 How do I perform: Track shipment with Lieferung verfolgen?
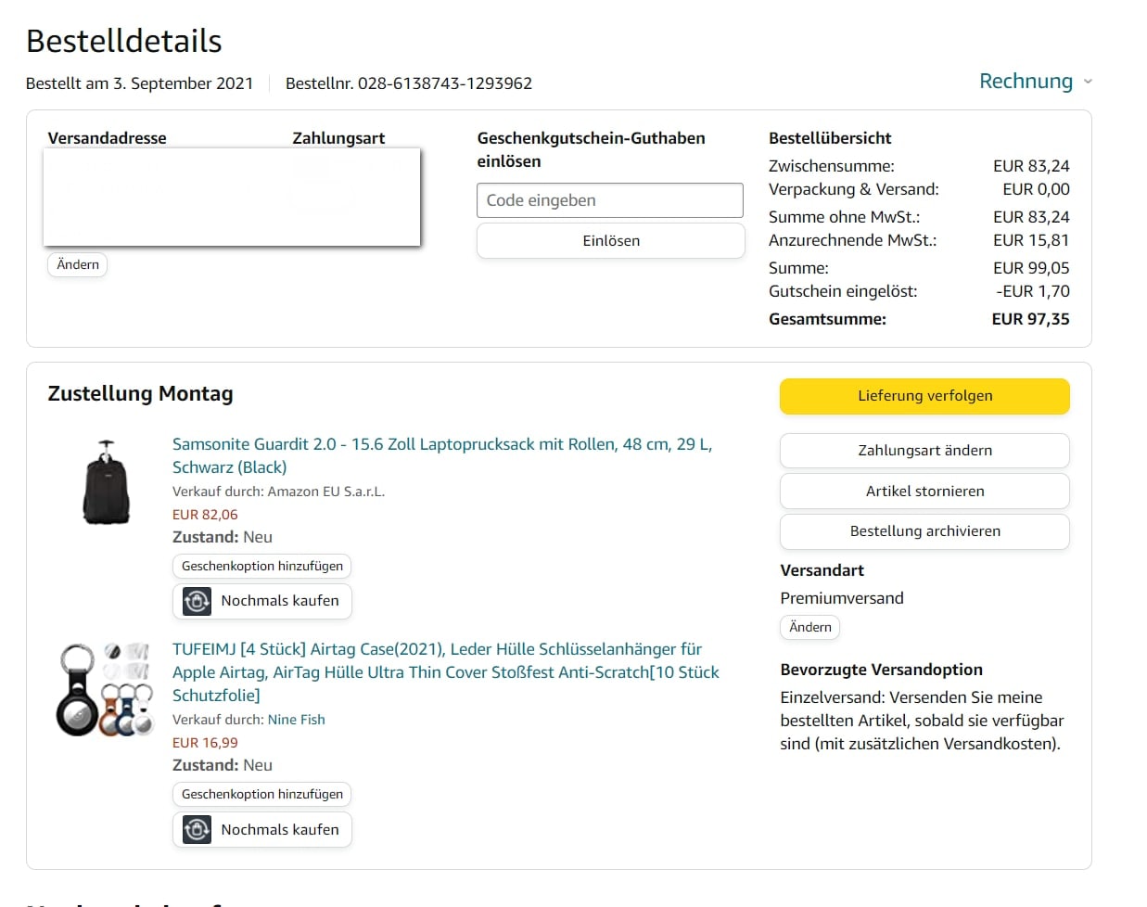924,396
